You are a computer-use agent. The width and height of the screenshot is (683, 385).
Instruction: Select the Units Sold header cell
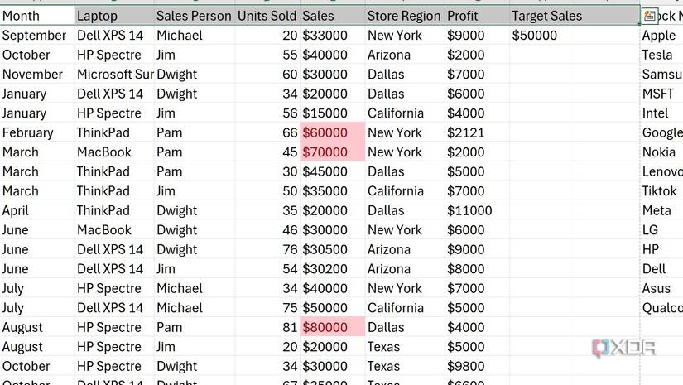point(266,16)
